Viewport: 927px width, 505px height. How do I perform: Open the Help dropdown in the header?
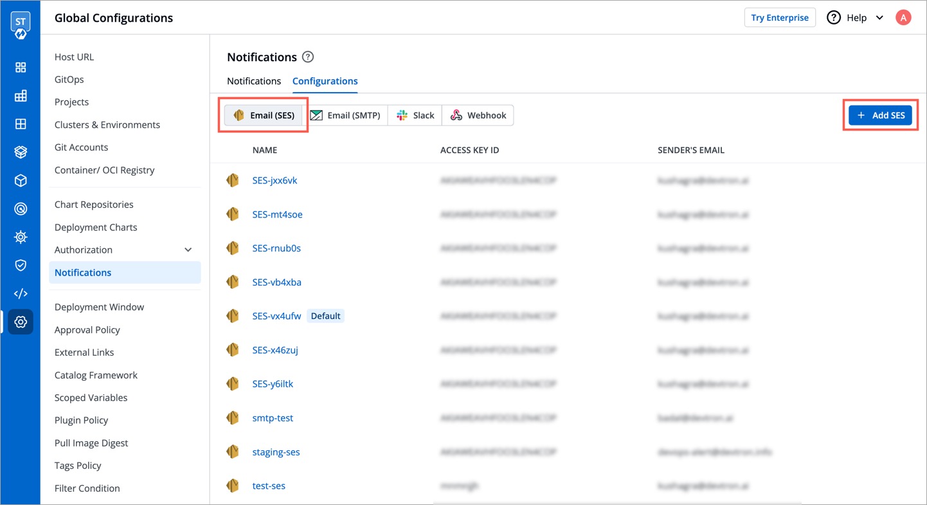[x=856, y=17]
